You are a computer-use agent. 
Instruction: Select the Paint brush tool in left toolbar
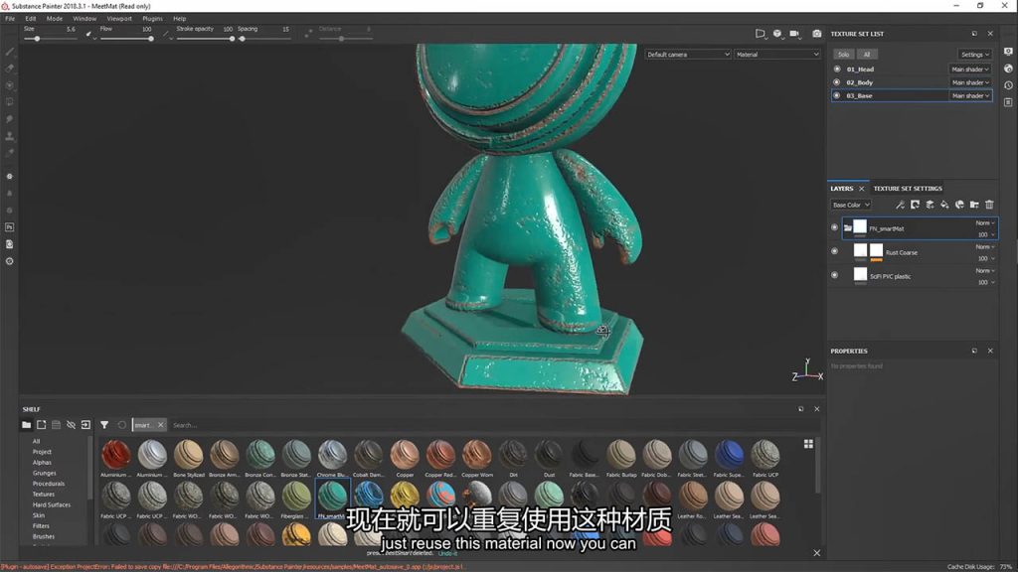pyautogui.click(x=10, y=52)
